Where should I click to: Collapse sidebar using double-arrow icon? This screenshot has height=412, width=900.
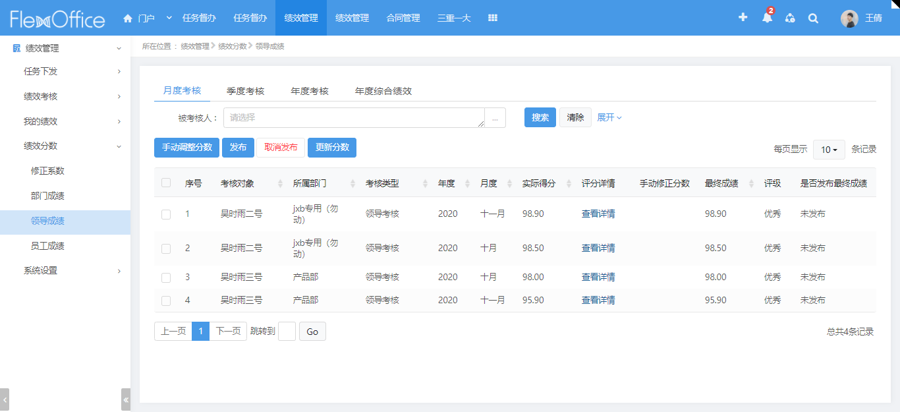point(126,399)
